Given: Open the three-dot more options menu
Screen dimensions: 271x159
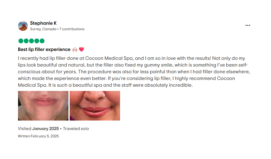Looking at the screenshot, I should pos(248,25).
